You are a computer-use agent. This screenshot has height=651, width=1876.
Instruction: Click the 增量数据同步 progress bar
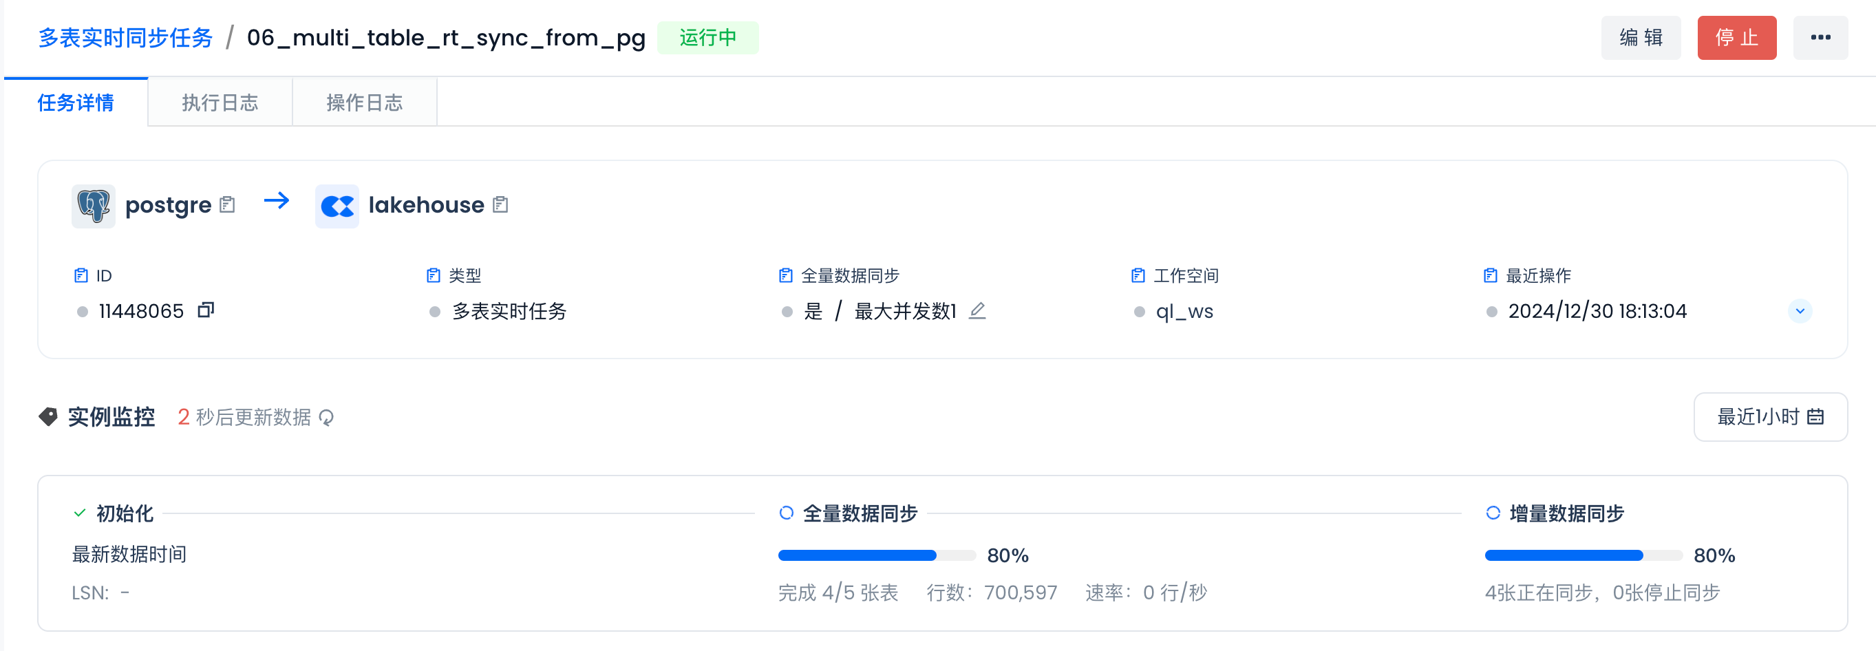click(1584, 555)
